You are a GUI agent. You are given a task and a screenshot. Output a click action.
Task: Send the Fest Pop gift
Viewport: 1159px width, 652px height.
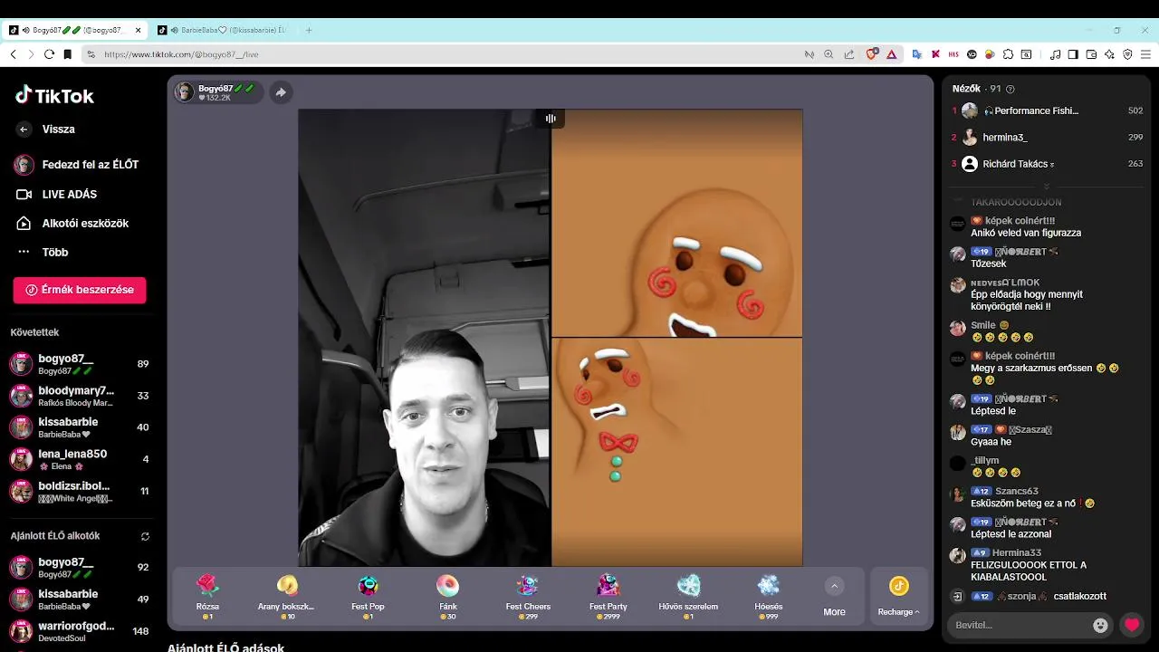368,595
